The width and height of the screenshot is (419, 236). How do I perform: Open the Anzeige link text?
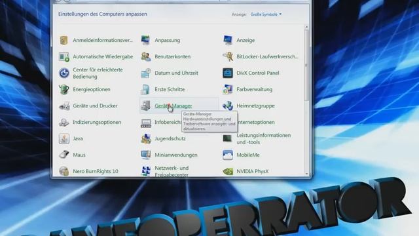[246, 41]
